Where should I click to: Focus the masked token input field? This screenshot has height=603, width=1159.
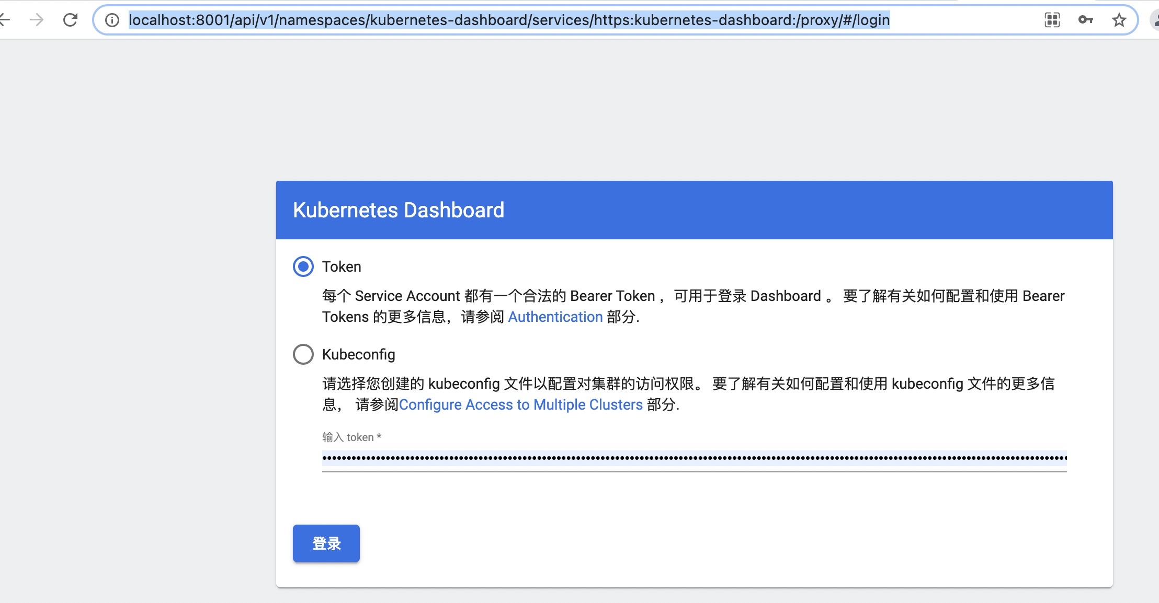click(x=694, y=459)
